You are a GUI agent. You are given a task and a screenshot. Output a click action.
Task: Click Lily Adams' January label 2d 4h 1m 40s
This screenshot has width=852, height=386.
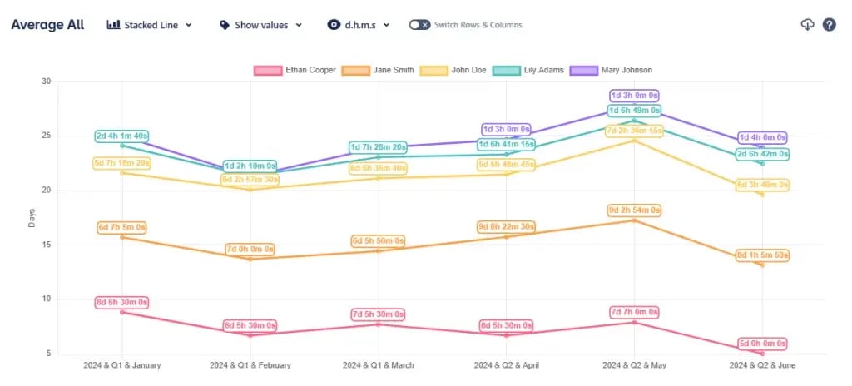point(122,136)
